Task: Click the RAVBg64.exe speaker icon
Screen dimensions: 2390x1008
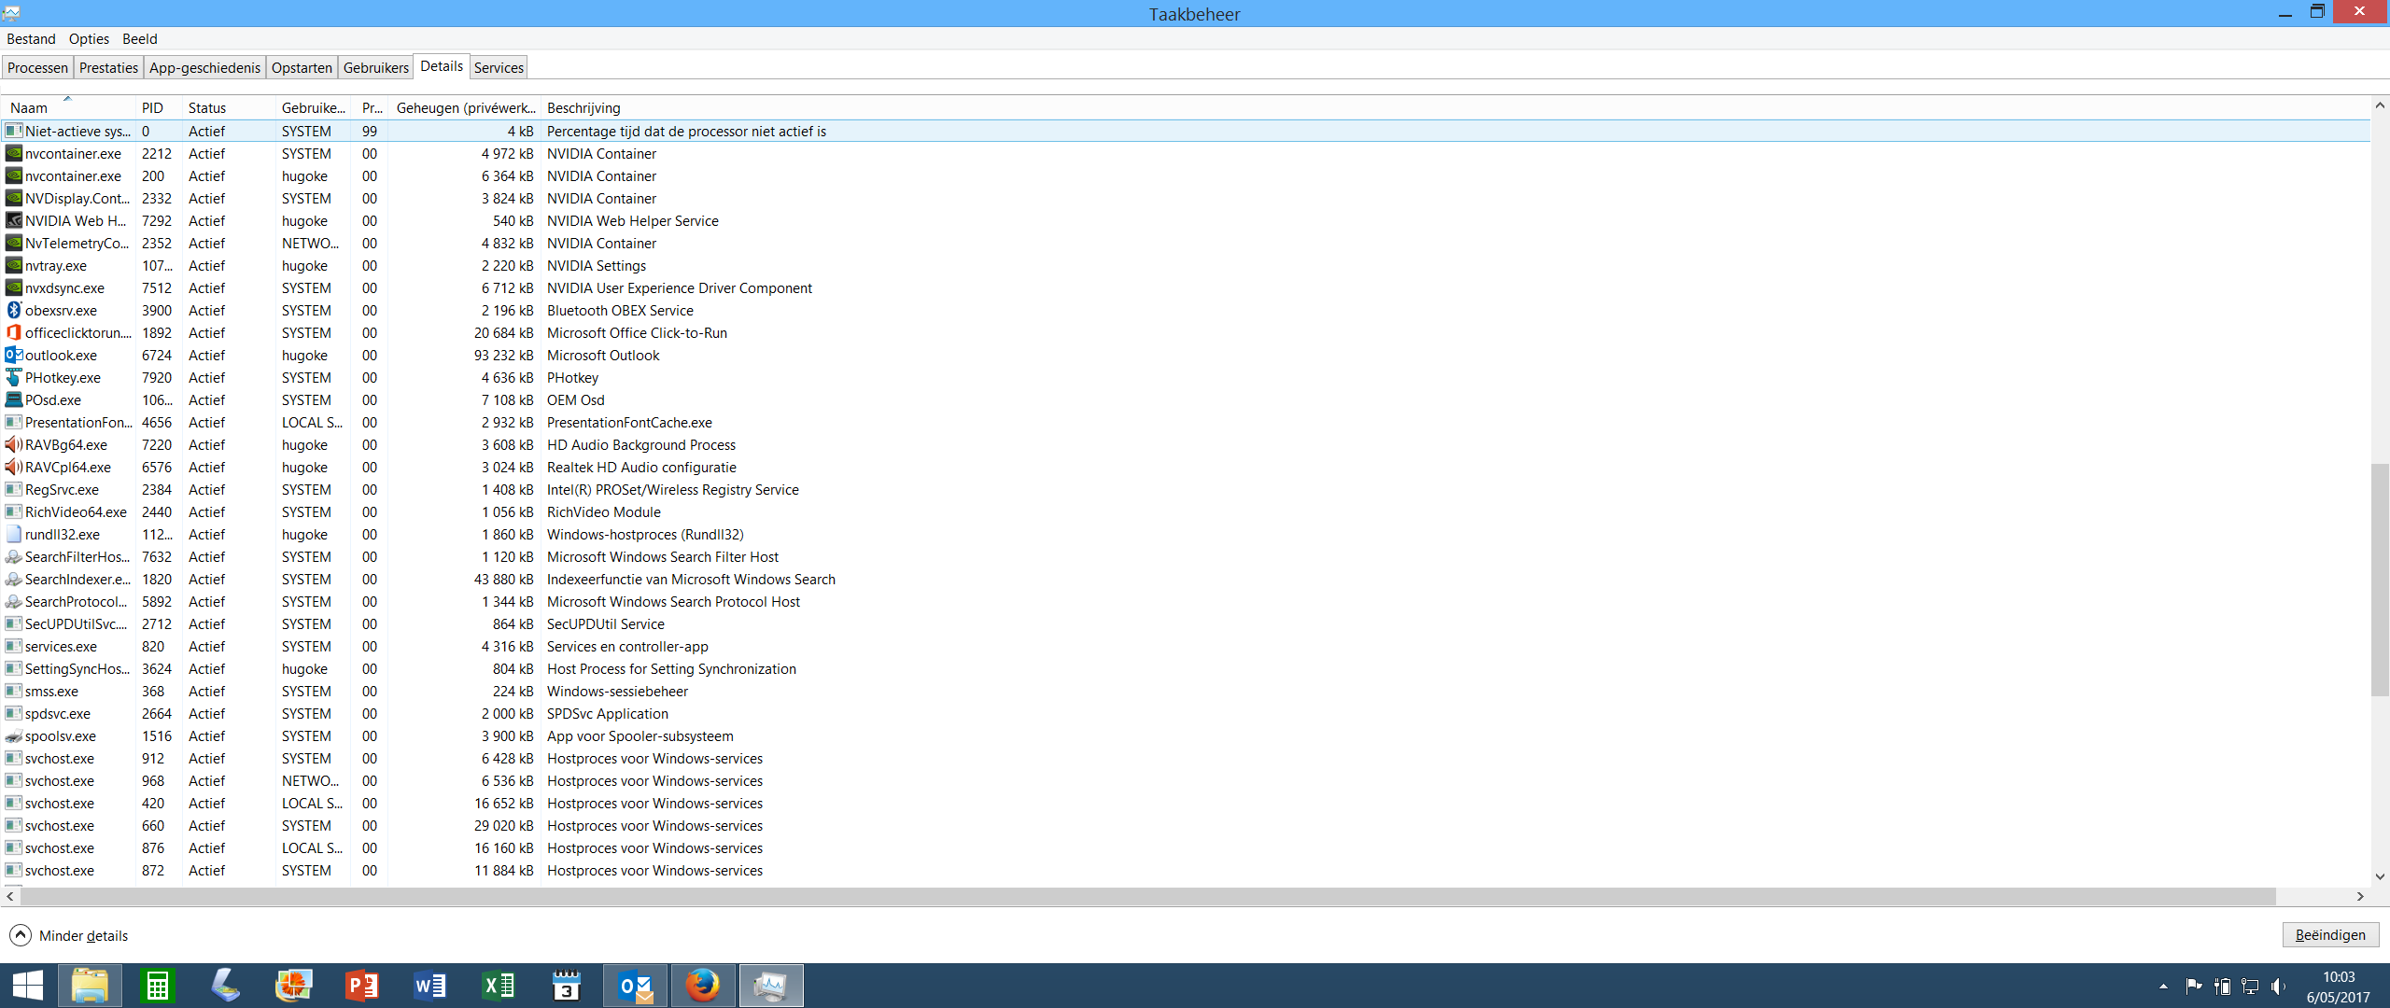Action: (14, 444)
